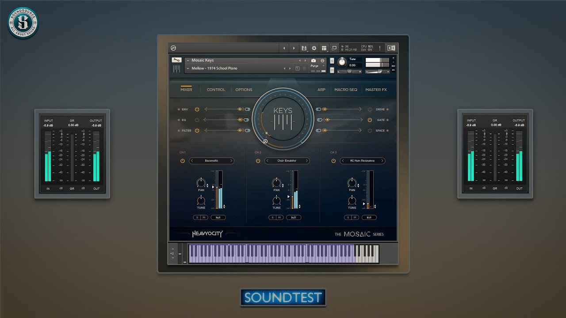Open the MACRO SEQ tab

(x=346, y=90)
